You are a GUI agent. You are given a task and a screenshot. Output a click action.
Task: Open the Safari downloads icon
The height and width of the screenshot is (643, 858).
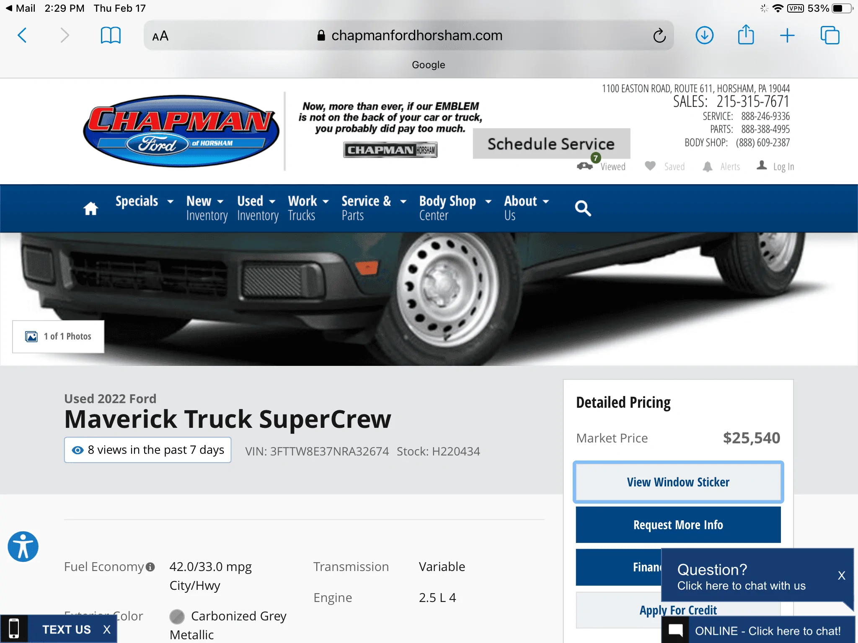pyautogui.click(x=705, y=35)
